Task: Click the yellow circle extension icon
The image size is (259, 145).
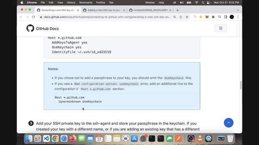Action: 201,17
